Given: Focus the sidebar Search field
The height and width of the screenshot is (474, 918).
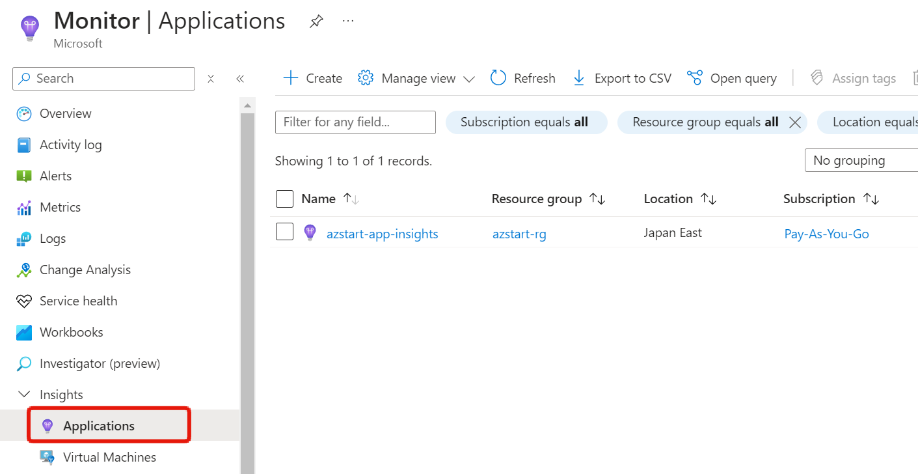Looking at the screenshot, I should pyautogui.click(x=103, y=79).
